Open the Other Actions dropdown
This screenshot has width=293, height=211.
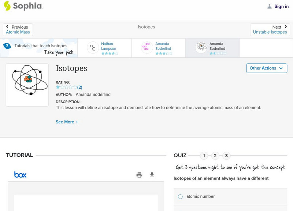tap(266, 68)
